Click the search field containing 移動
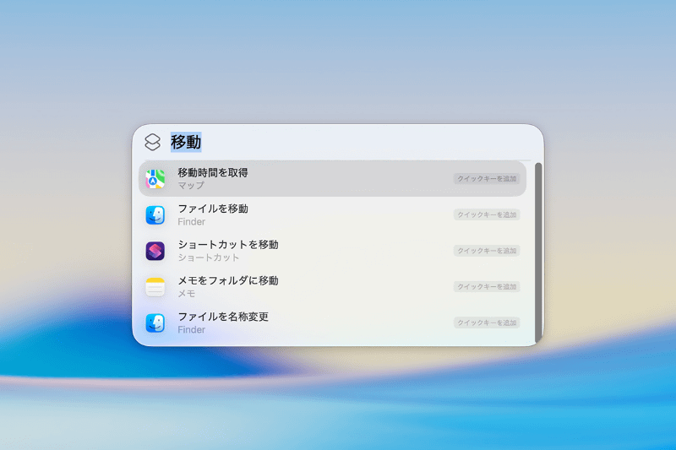The height and width of the screenshot is (450, 676). (x=349, y=142)
